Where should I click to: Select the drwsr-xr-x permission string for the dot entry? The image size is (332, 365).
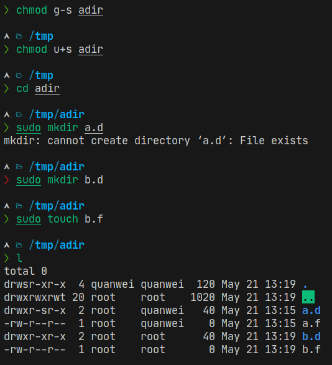tap(35, 284)
